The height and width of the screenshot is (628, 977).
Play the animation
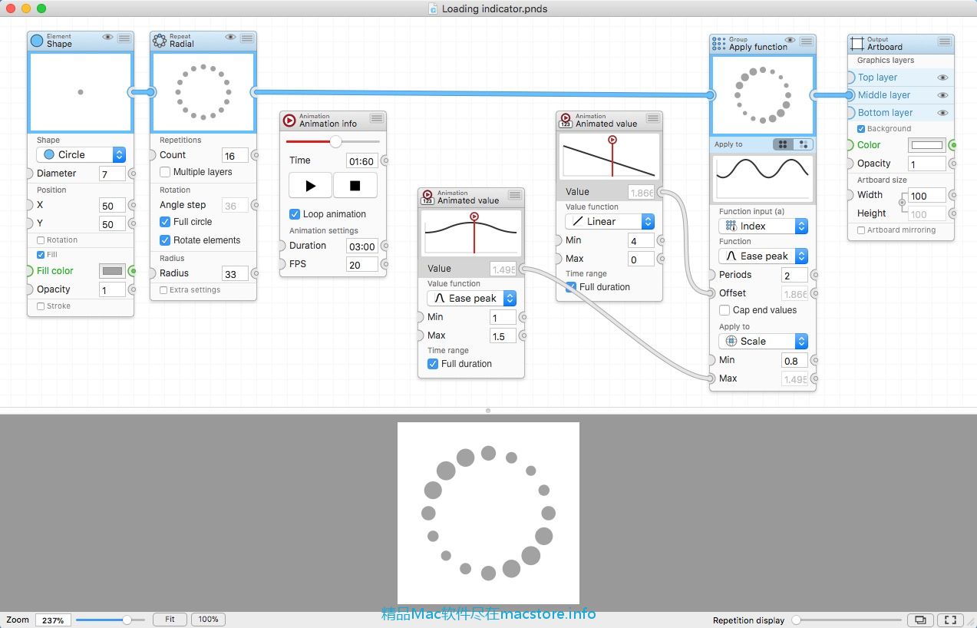point(311,186)
